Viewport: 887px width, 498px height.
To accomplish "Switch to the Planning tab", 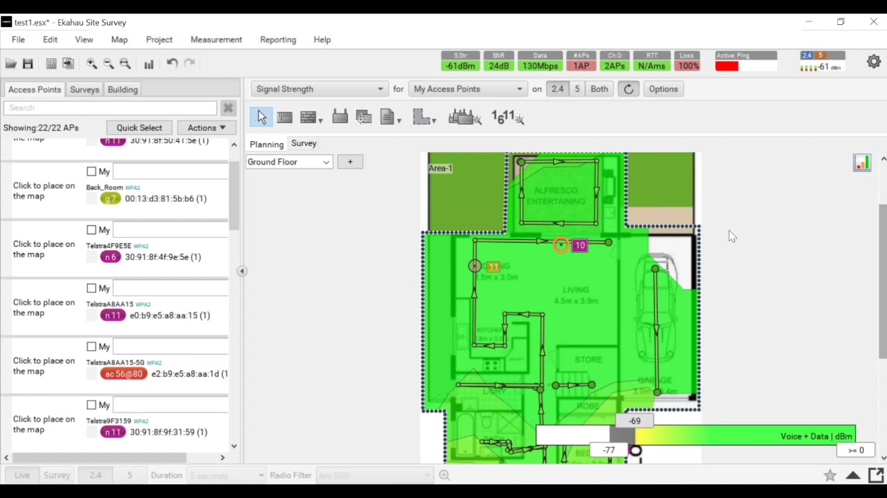I will [267, 144].
